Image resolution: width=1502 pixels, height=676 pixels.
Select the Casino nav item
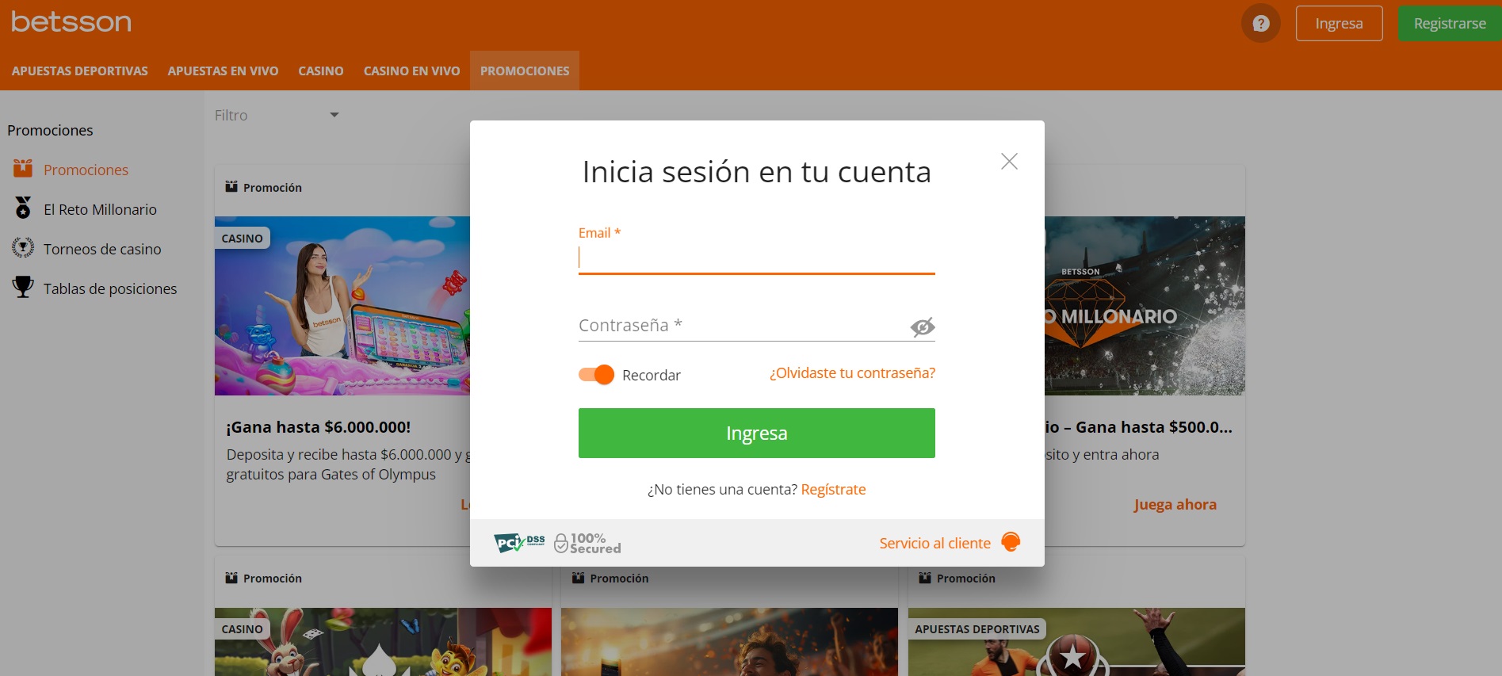pos(321,71)
